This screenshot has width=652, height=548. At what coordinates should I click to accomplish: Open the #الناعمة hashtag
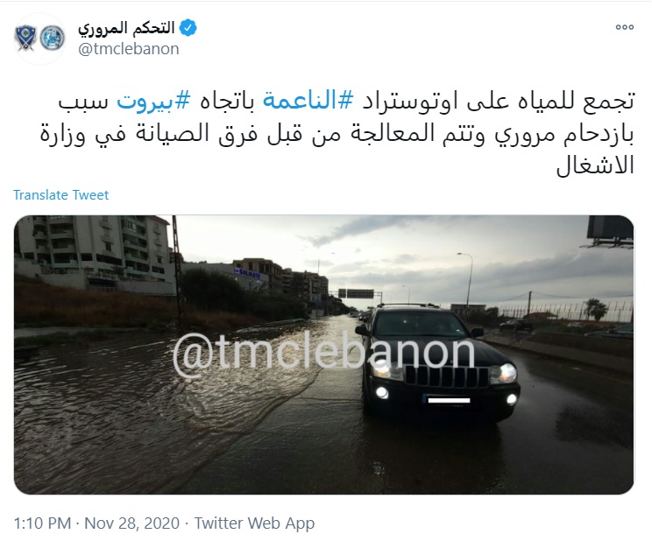point(308,101)
